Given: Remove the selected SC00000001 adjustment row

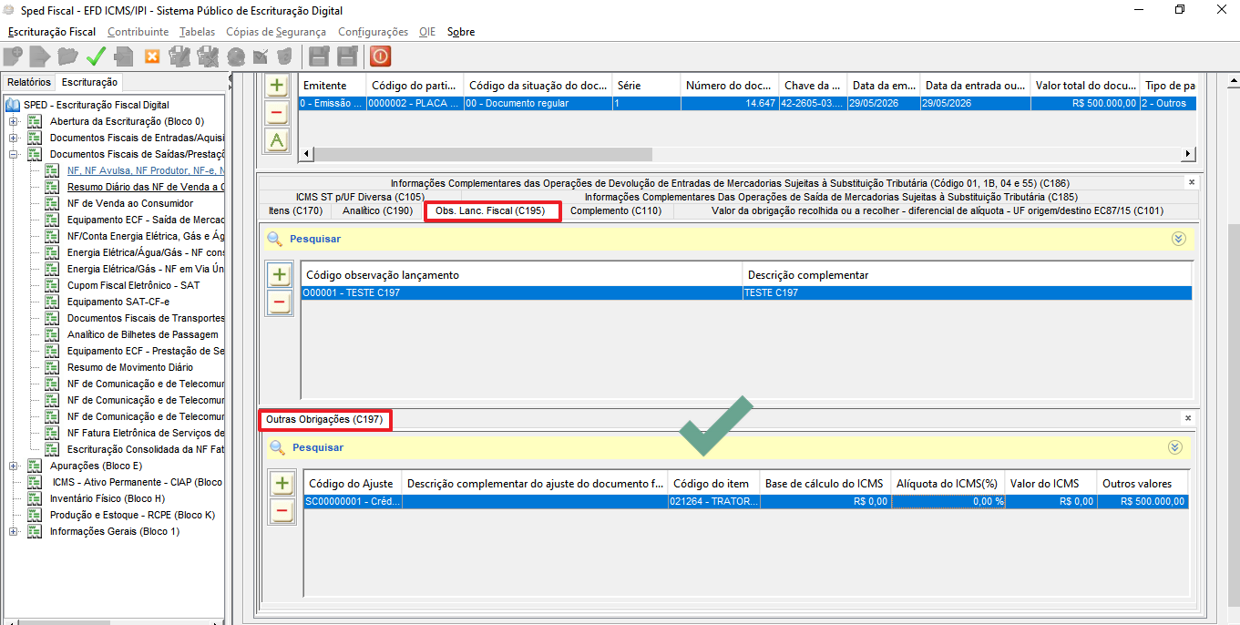Looking at the screenshot, I should coord(282,512).
